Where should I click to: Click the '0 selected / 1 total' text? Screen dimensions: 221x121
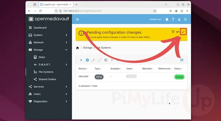pyautogui.click(x=88, y=86)
